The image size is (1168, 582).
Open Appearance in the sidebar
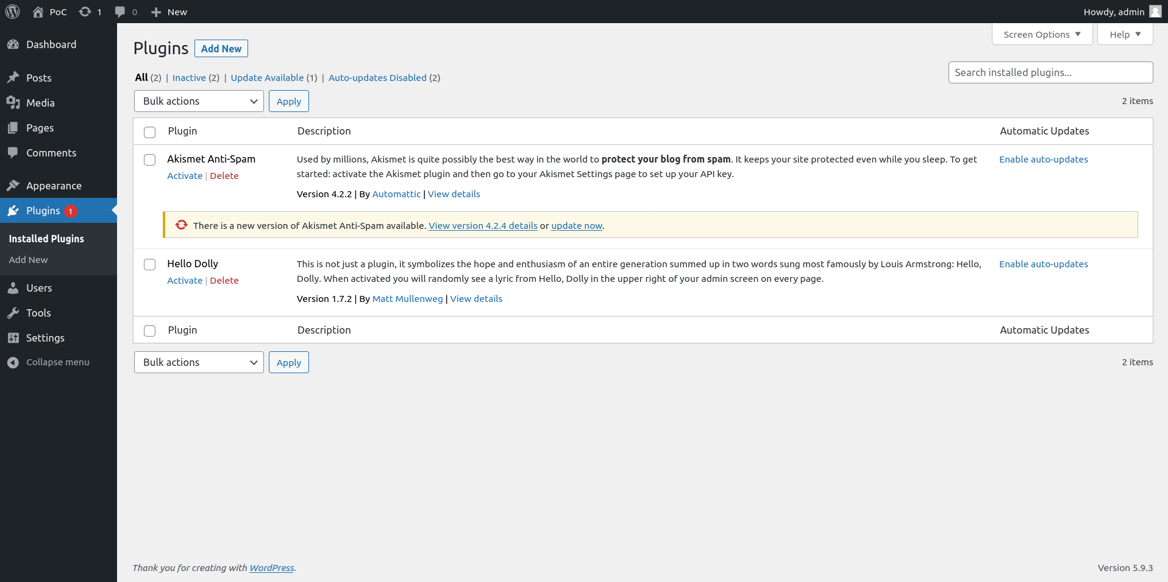coord(54,186)
